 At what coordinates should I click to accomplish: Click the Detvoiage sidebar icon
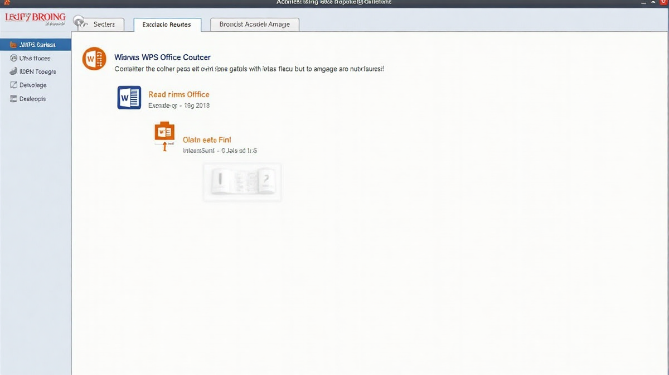pyautogui.click(x=13, y=85)
